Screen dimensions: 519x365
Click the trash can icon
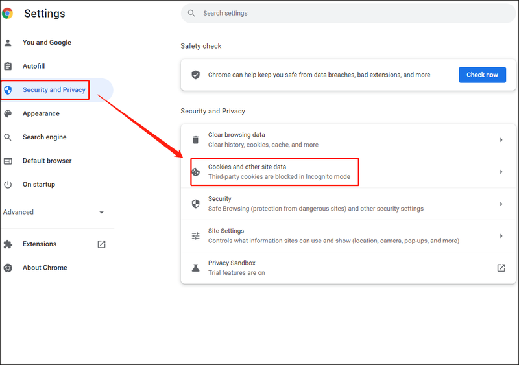(x=196, y=140)
